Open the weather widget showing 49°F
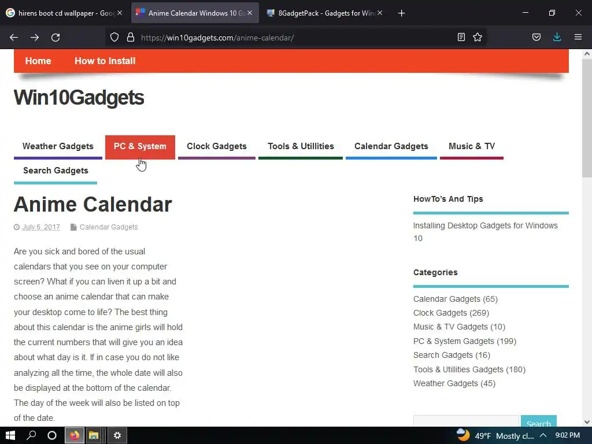592x444 pixels. 495,436
